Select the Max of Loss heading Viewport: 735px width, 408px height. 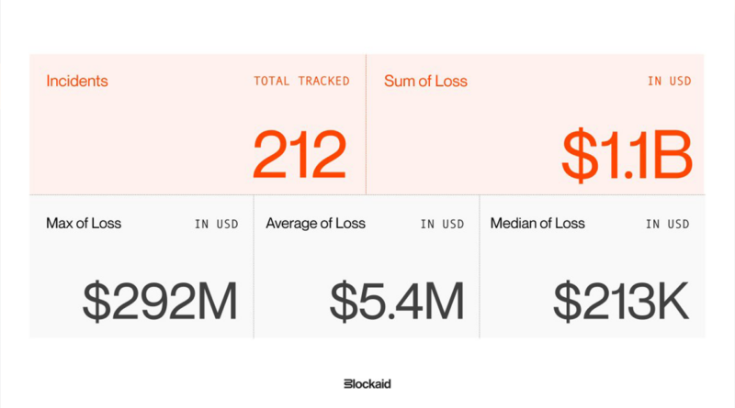84,223
